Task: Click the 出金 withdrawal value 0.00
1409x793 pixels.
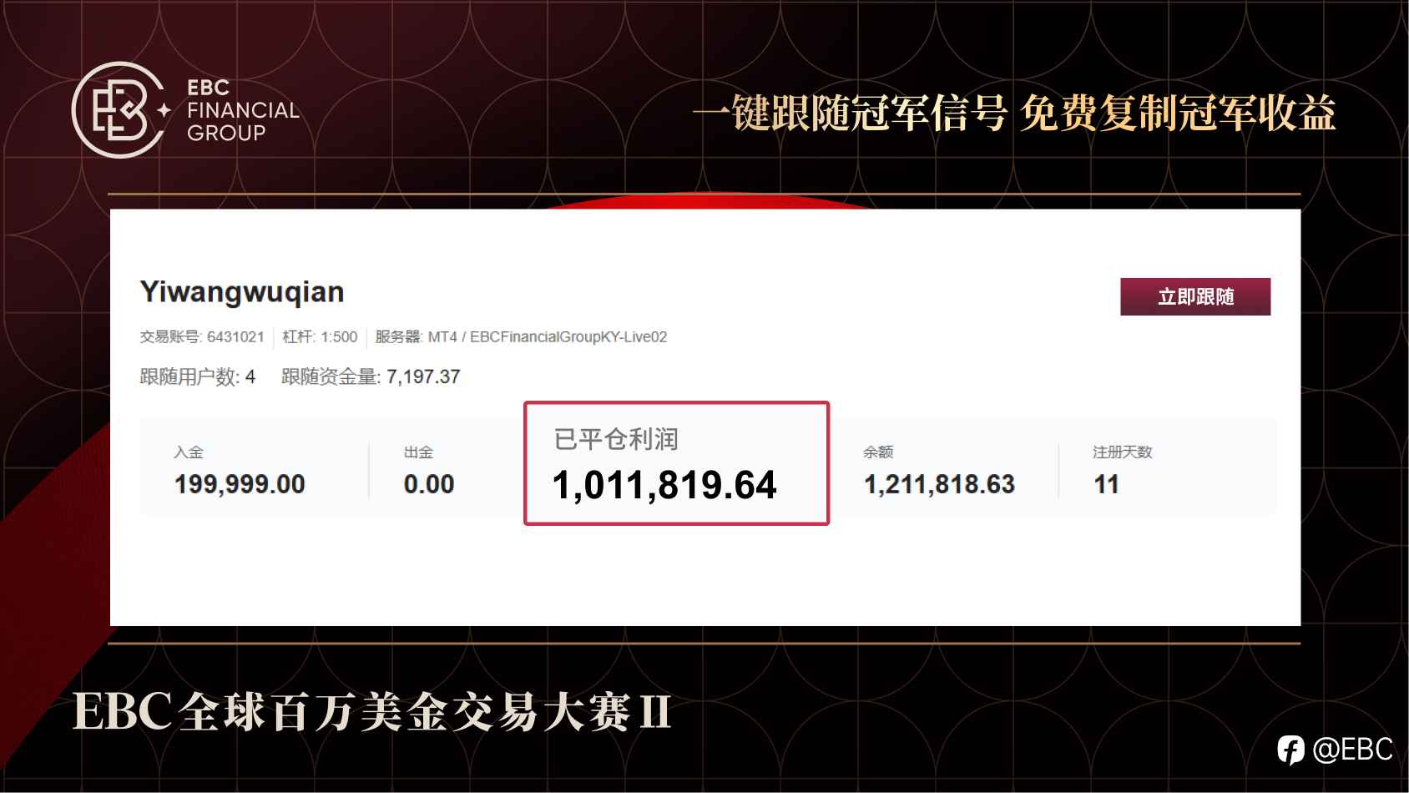Action: tap(429, 484)
